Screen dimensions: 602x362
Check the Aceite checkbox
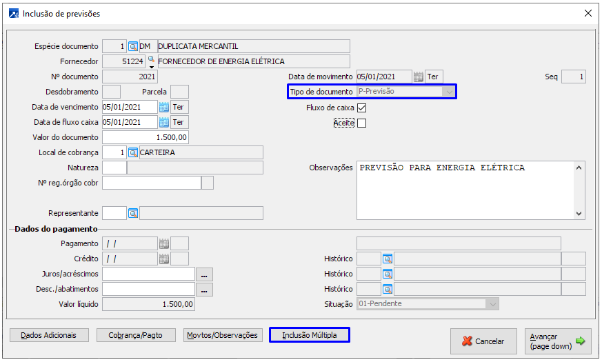pos(361,123)
